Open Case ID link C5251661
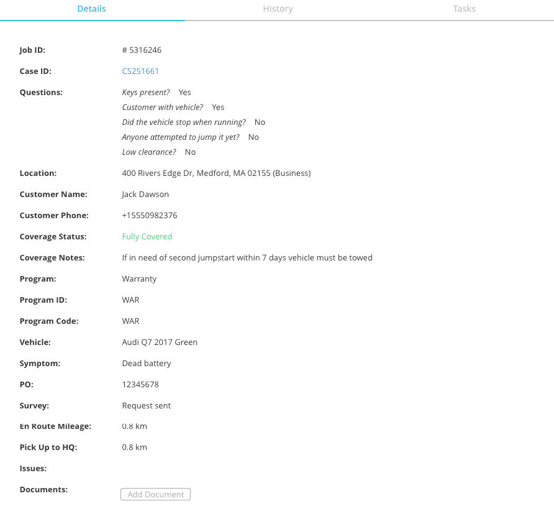Viewport: 554px width, 506px height. point(140,71)
